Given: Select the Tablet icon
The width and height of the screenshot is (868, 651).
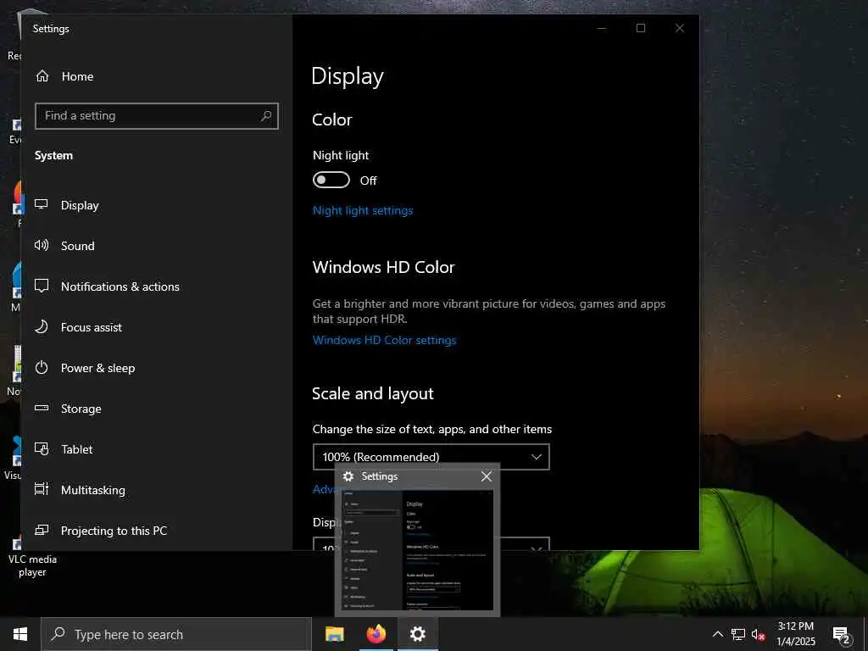Looking at the screenshot, I should pos(42,449).
